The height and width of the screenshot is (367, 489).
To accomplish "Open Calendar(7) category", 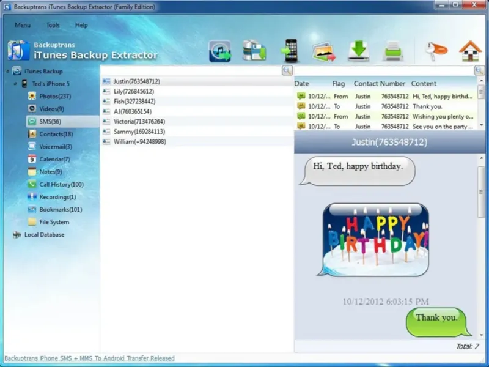I will click(54, 159).
